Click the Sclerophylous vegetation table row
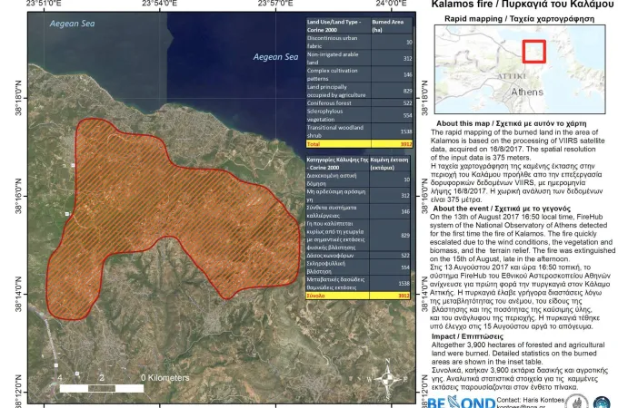 coord(360,115)
